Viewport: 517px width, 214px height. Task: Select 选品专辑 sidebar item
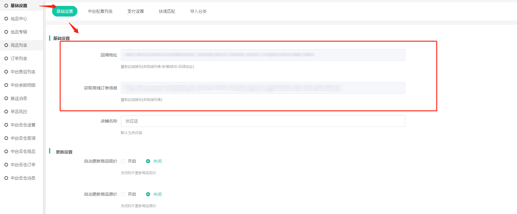tap(19, 32)
